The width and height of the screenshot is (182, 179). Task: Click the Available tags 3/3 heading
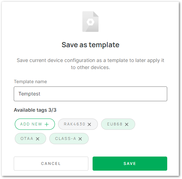tap(35, 110)
